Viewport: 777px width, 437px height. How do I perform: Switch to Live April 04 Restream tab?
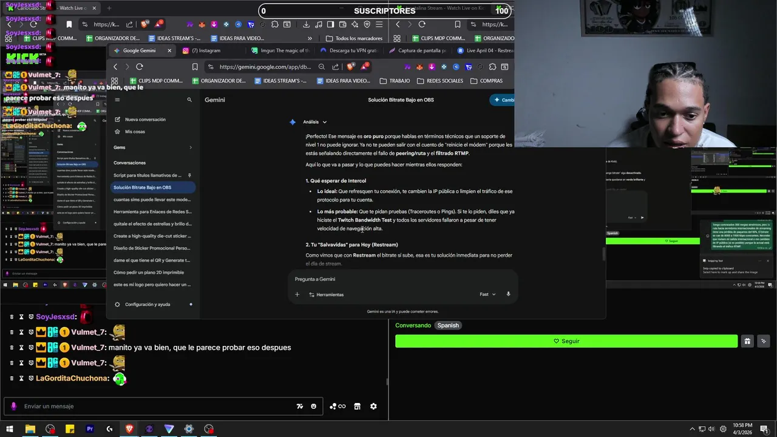point(485,50)
